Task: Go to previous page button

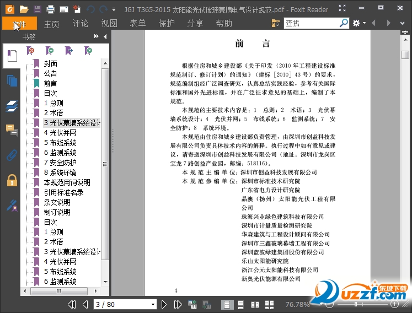Action: coord(85,305)
